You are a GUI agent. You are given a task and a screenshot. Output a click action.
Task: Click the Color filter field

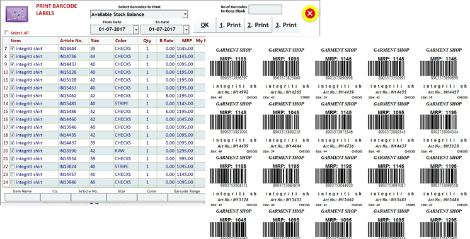[152, 197]
